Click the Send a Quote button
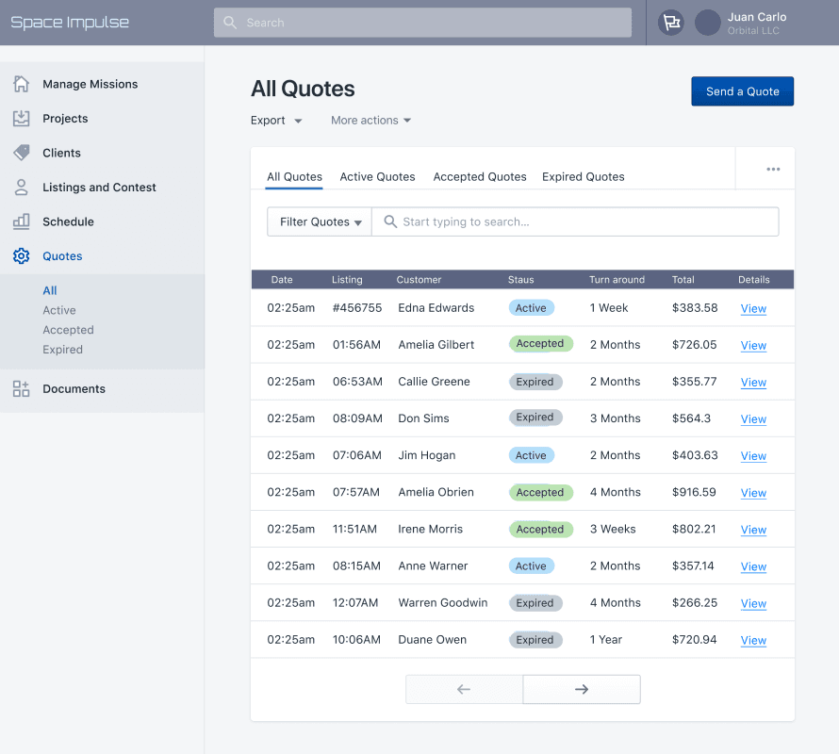 click(742, 91)
